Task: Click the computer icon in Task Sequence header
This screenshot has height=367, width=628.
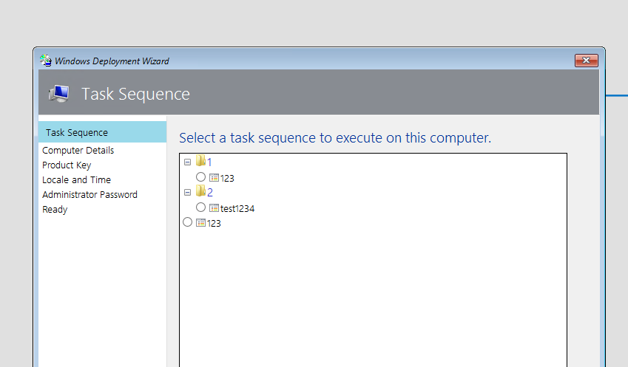Action: pyautogui.click(x=59, y=94)
